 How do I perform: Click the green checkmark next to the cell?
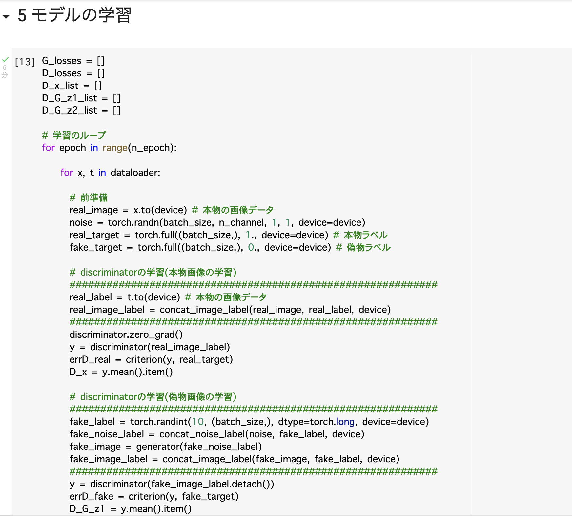(5, 59)
